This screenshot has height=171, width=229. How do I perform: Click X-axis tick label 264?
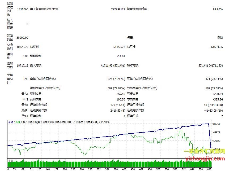tap(82, 169)
